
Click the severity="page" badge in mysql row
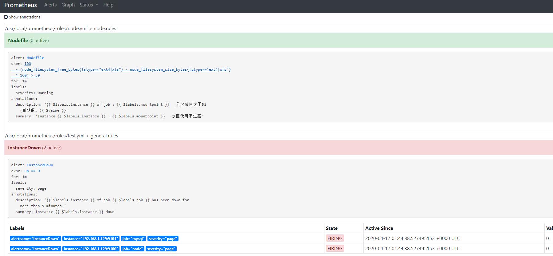click(x=163, y=238)
